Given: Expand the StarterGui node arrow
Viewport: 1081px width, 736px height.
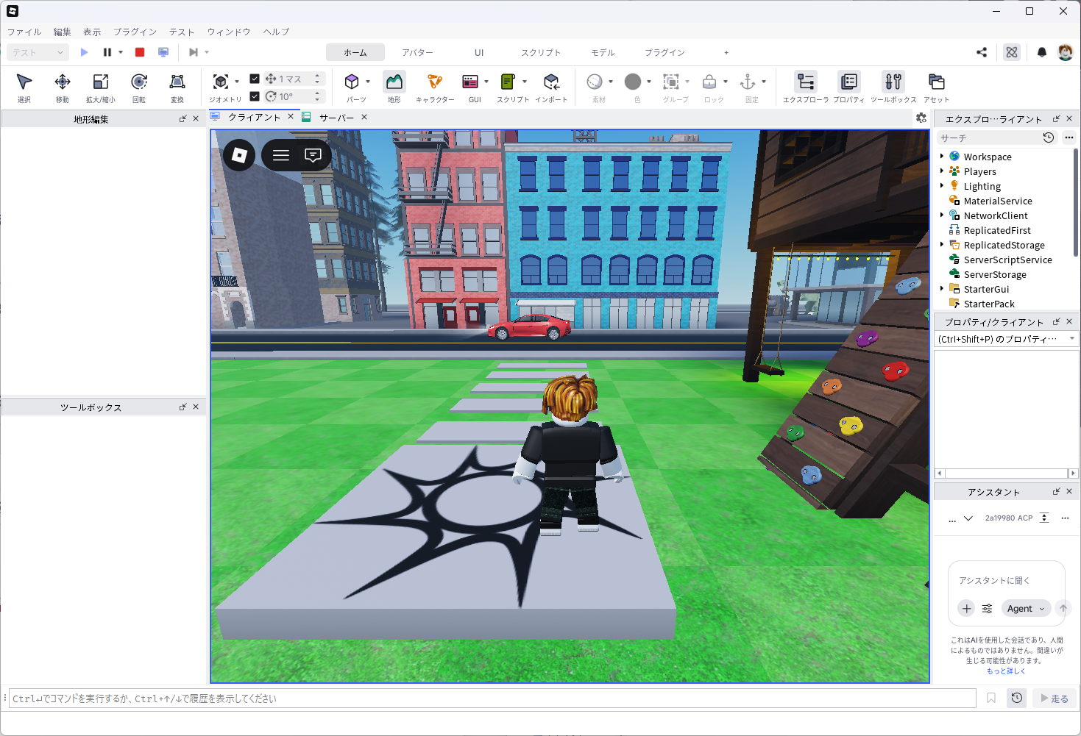Looking at the screenshot, I should (x=942, y=288).
